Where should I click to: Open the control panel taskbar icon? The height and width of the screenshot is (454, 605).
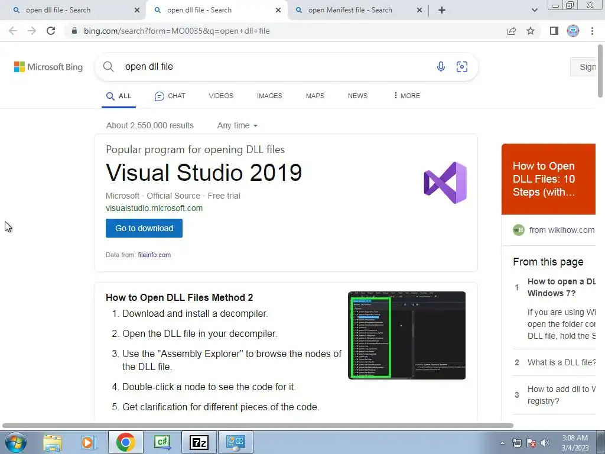point(236,442)
